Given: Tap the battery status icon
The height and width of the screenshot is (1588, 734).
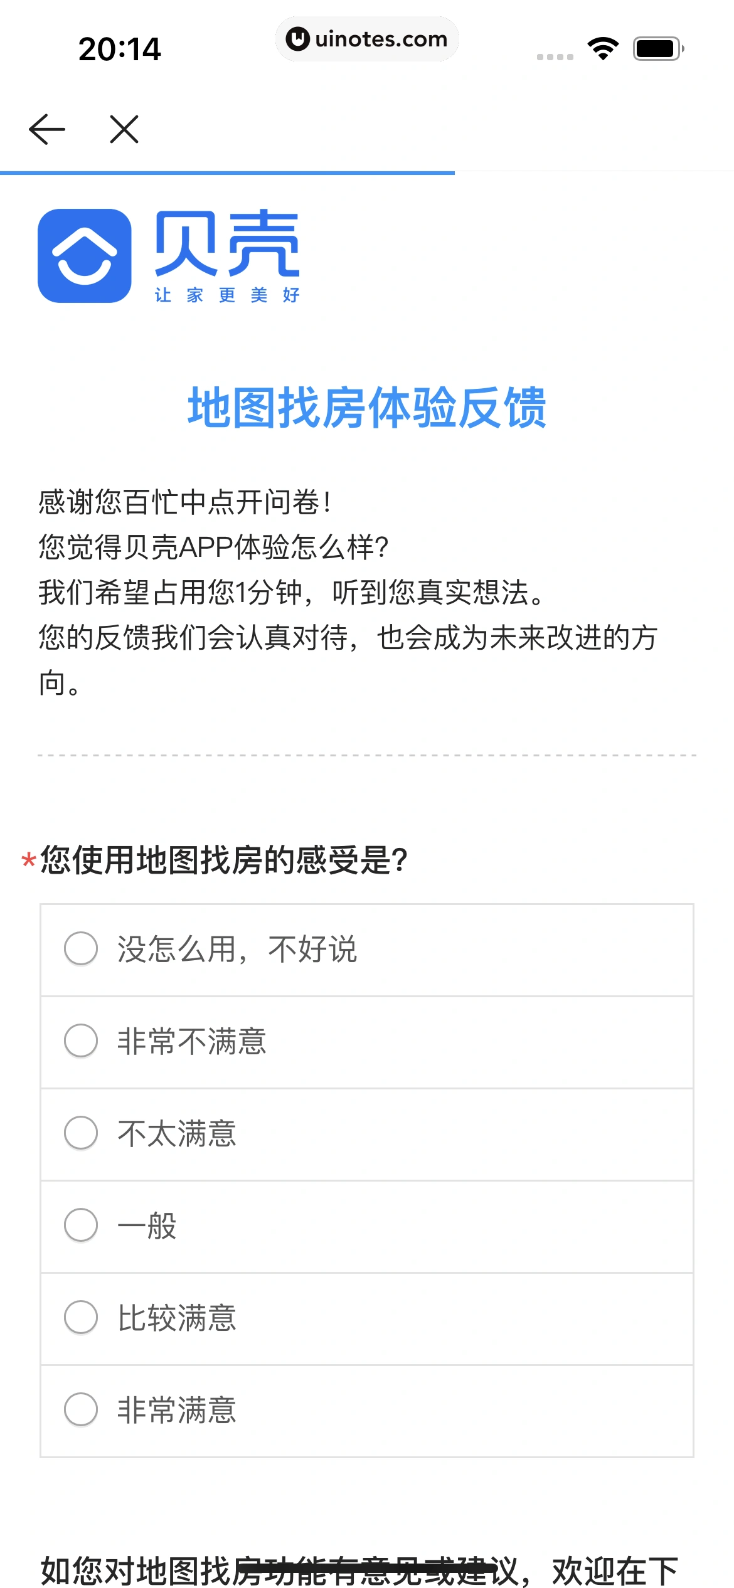Looking at the screenshot, I should [x=658, y=49].
